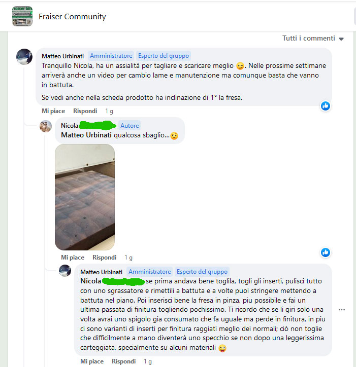Open the Fraiser Community group logo
Viewport: 356px width, 367px height.
pyautogui.click(x=22, y=16)
